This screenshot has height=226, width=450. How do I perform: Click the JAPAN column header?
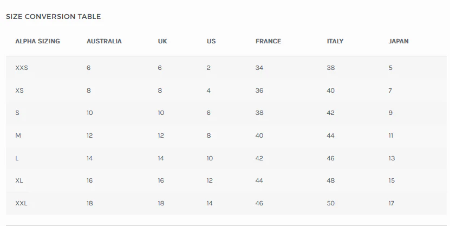pyautogui.click(x=399, y=41)
